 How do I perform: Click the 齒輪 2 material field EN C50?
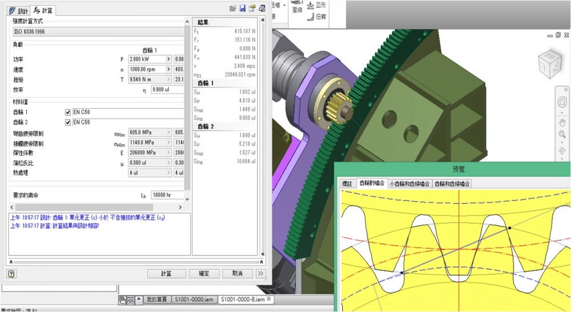click(128, 123)
